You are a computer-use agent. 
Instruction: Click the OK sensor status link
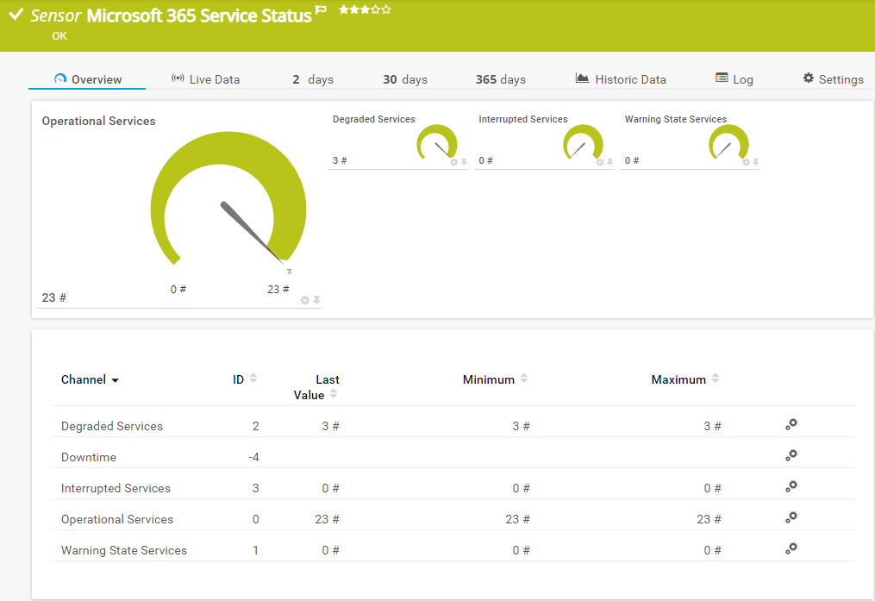(59, 36)
